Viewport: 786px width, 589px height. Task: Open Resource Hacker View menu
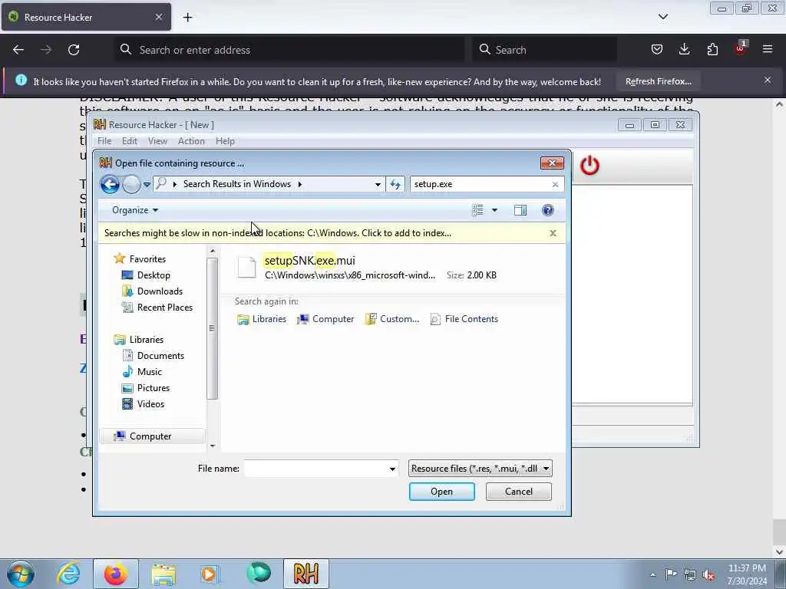point(157,141)
